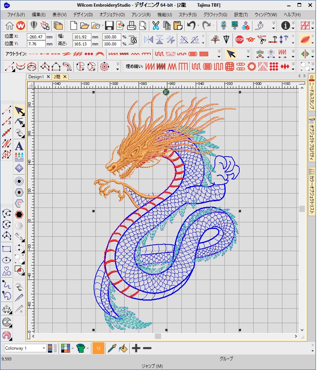Select the Lettering 'A' tool
Screen dimensions: 317x370
[x=19, y=146]
